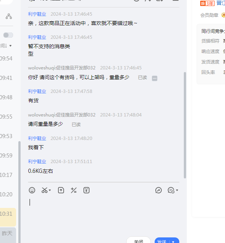Open the emoji picker
The height and width of the screenshot is (243, 225).
coord(32,190)
